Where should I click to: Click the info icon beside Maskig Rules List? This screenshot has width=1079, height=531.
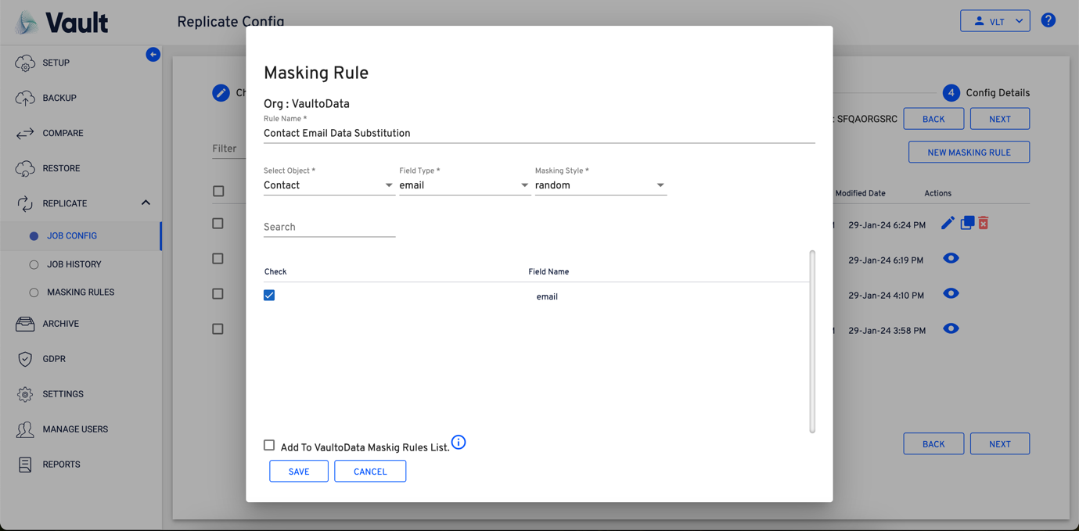[459, 443]
